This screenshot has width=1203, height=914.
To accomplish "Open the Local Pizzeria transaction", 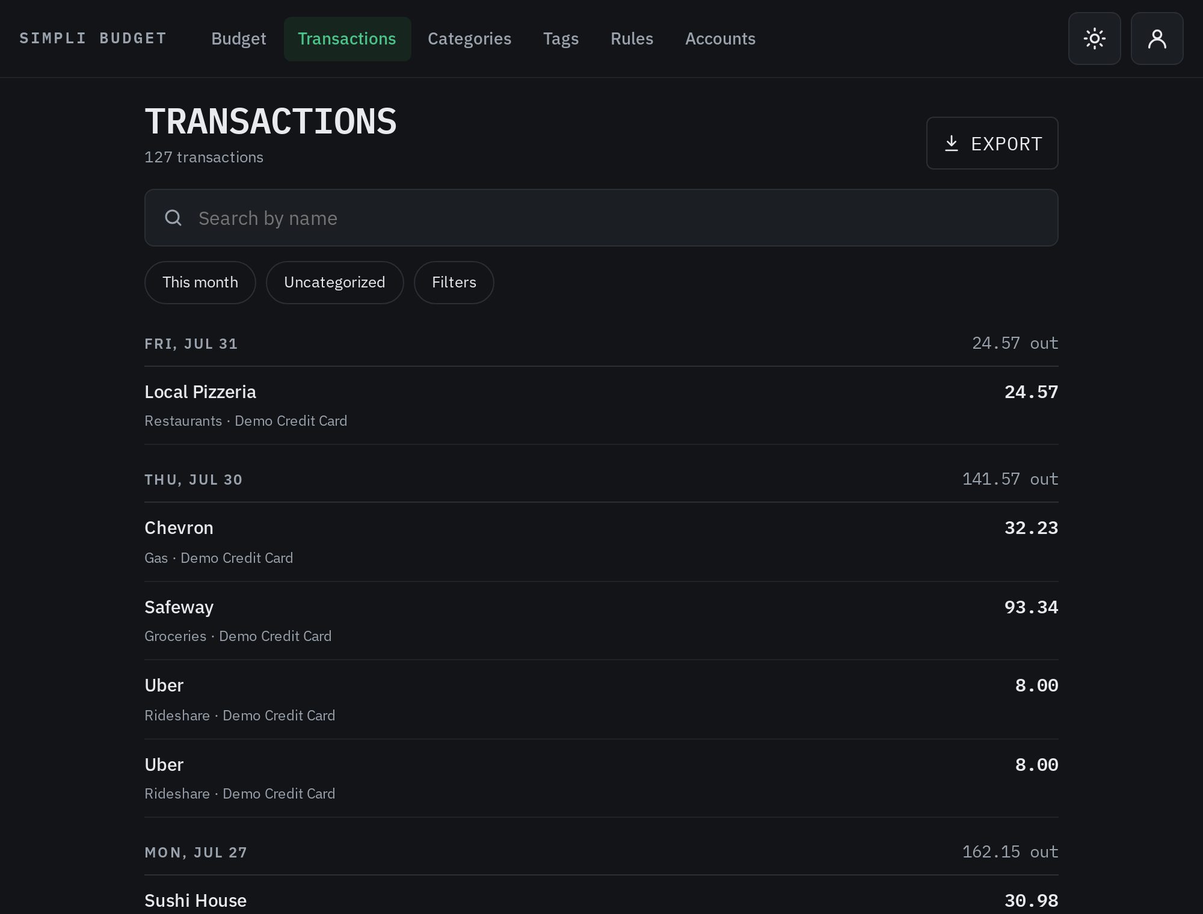I will tap(601, 405).
